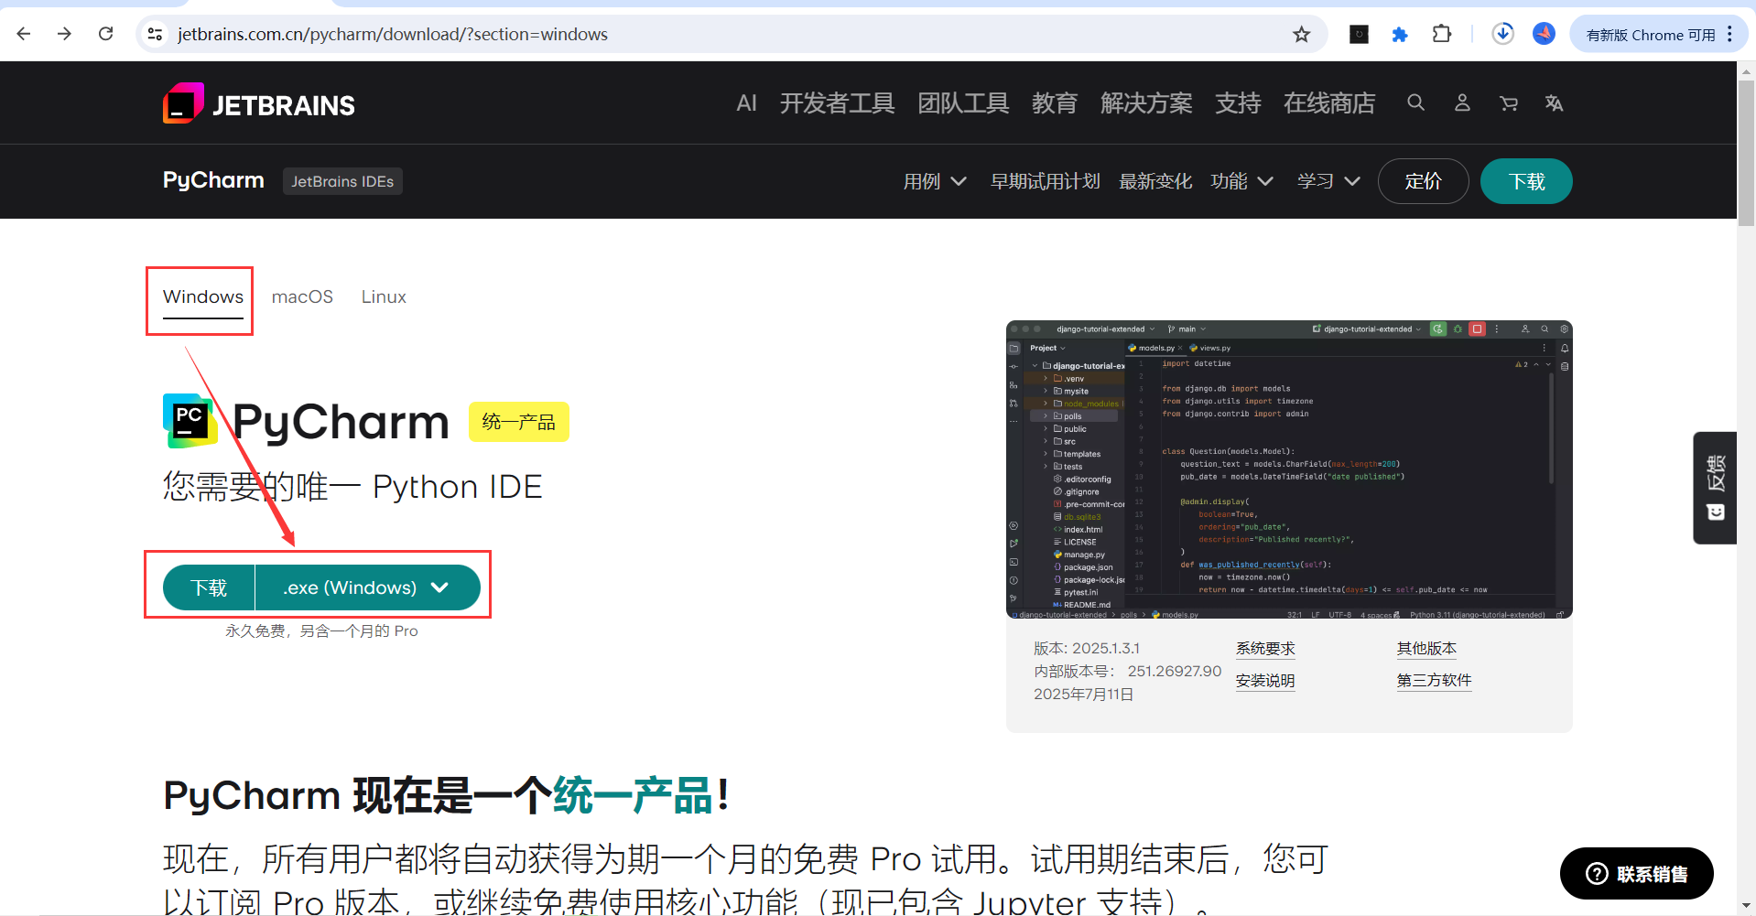Open the .exe (Windows) installer dropdown
The width and height of the screenshot is (1756, 916).
coord(367,587)
